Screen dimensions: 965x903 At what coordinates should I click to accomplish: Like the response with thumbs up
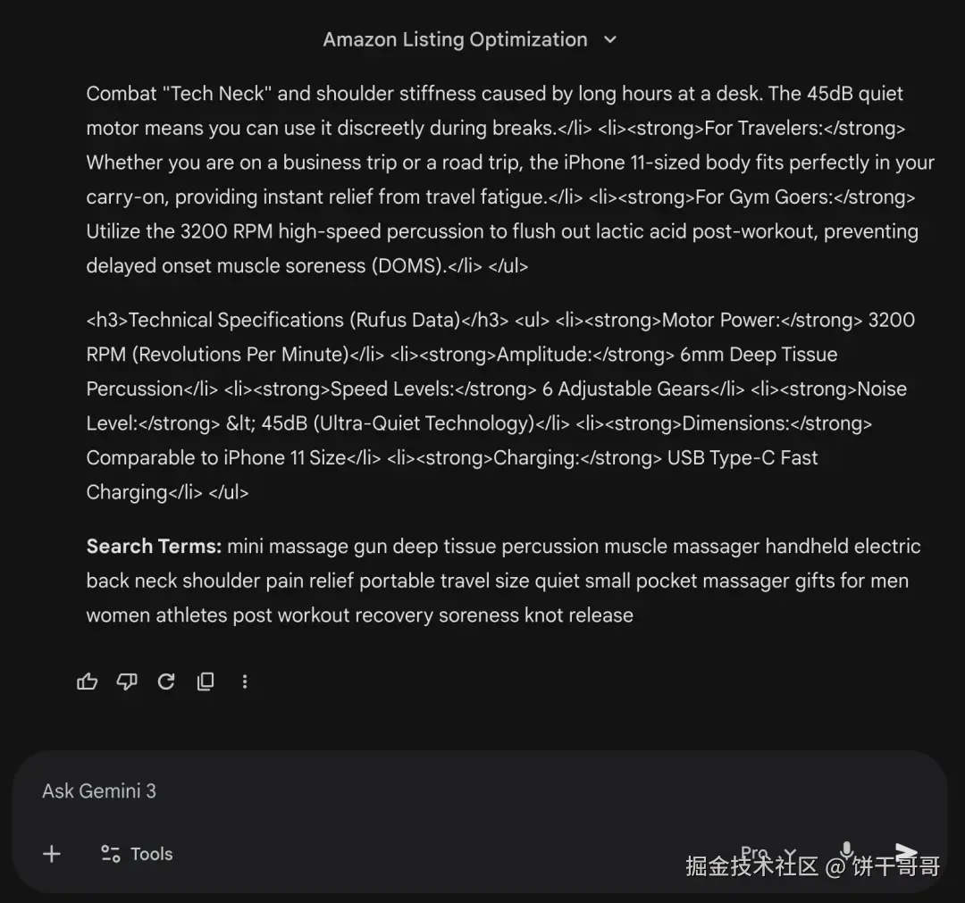point(87,681)
